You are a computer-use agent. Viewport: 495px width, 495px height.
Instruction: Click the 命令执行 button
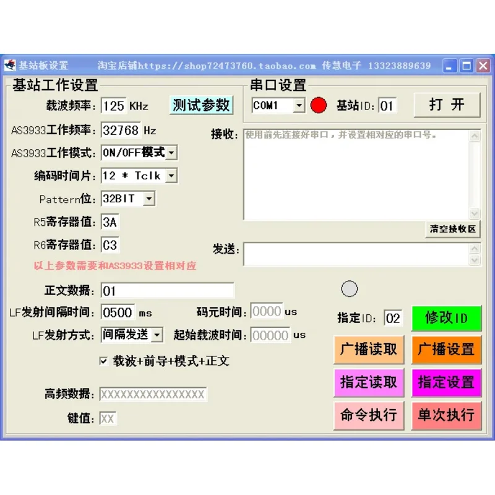click(369, 415)
